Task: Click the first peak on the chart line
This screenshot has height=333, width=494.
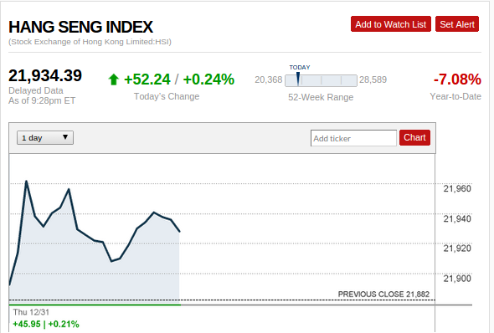Action: pyautogui.click(x=26, y=182)
